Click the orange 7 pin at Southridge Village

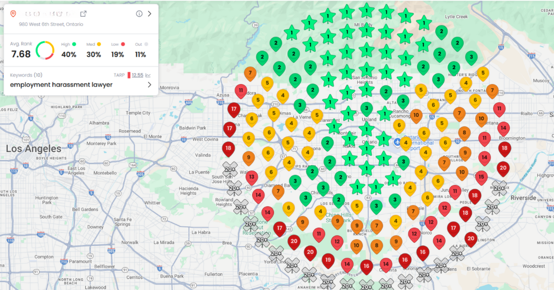[444, 162]
